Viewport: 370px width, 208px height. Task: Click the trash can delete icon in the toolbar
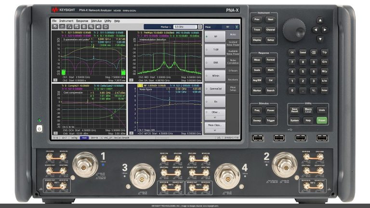pyautogui.click(x=84, y=26)
